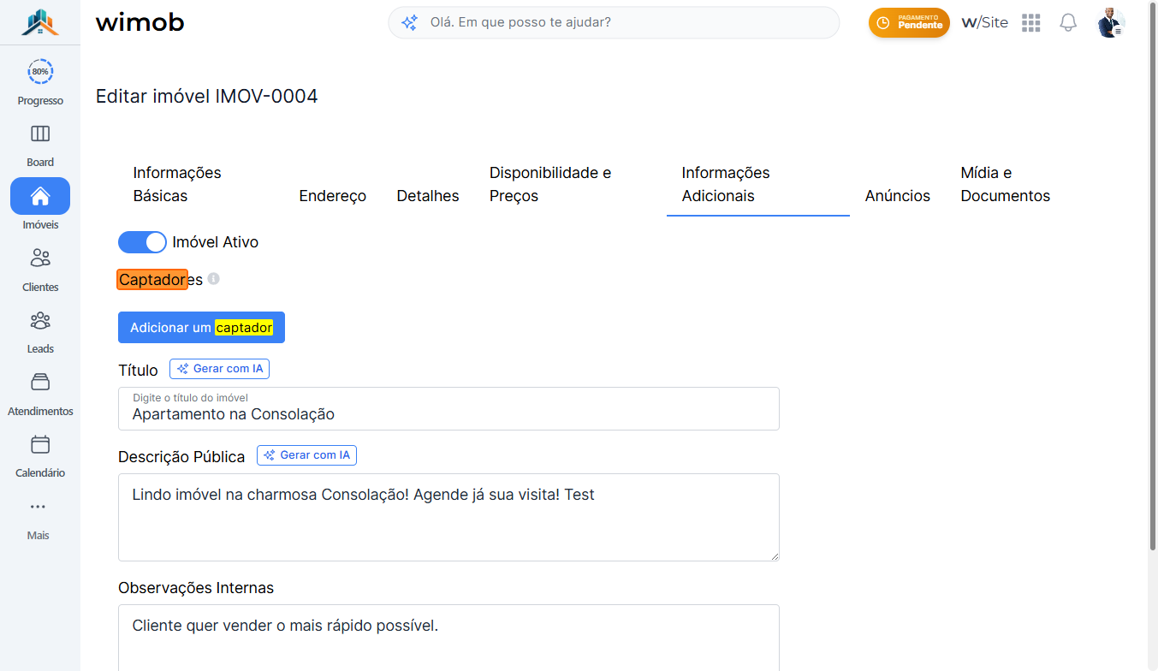The height and width of the screenshot is (671, 1158).
Task: Click the Captadores label
Action: coord(160,279)
